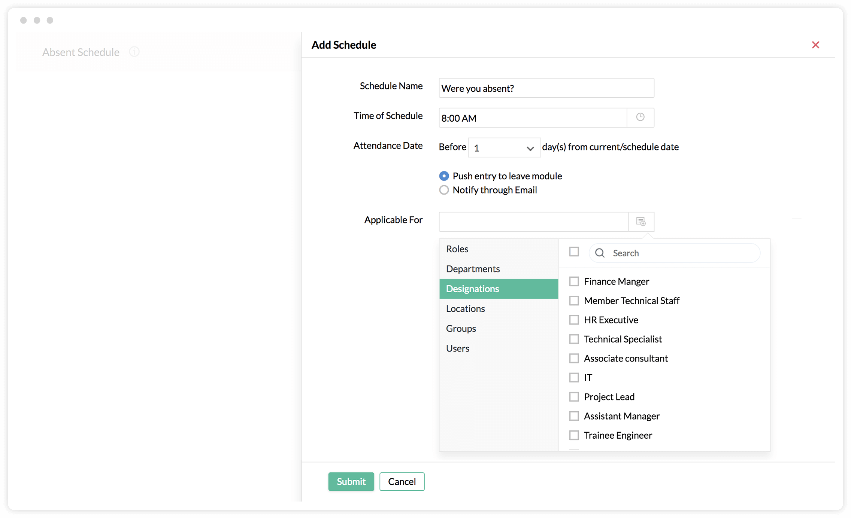The width and height of the screenshot is (851, 518).
Task: Check Associate consultant checkbox
Action: pyautogui.click(x=574, y=359)
